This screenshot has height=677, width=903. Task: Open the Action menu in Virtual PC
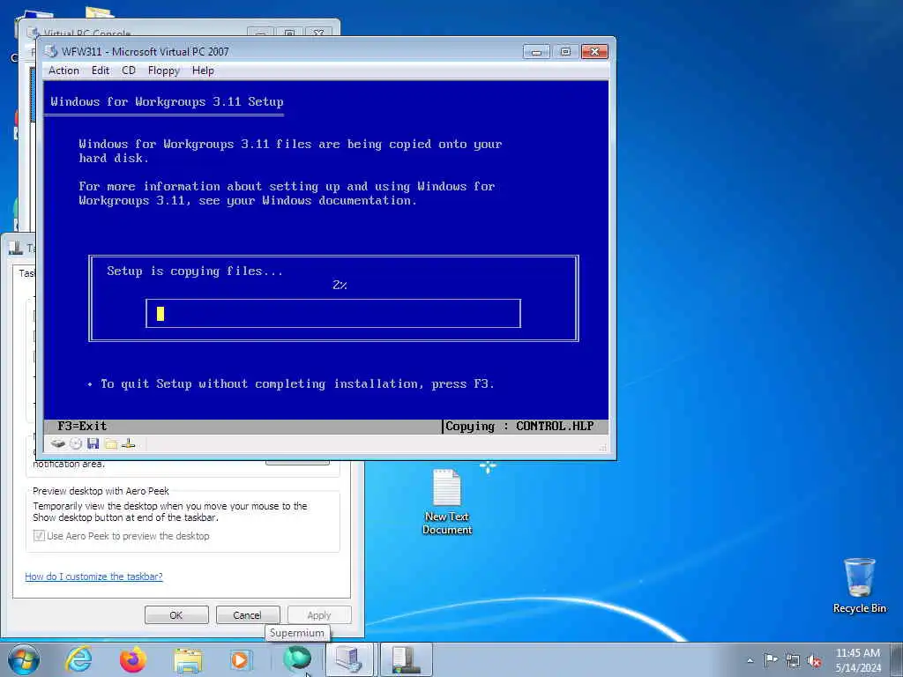[63, 71]
